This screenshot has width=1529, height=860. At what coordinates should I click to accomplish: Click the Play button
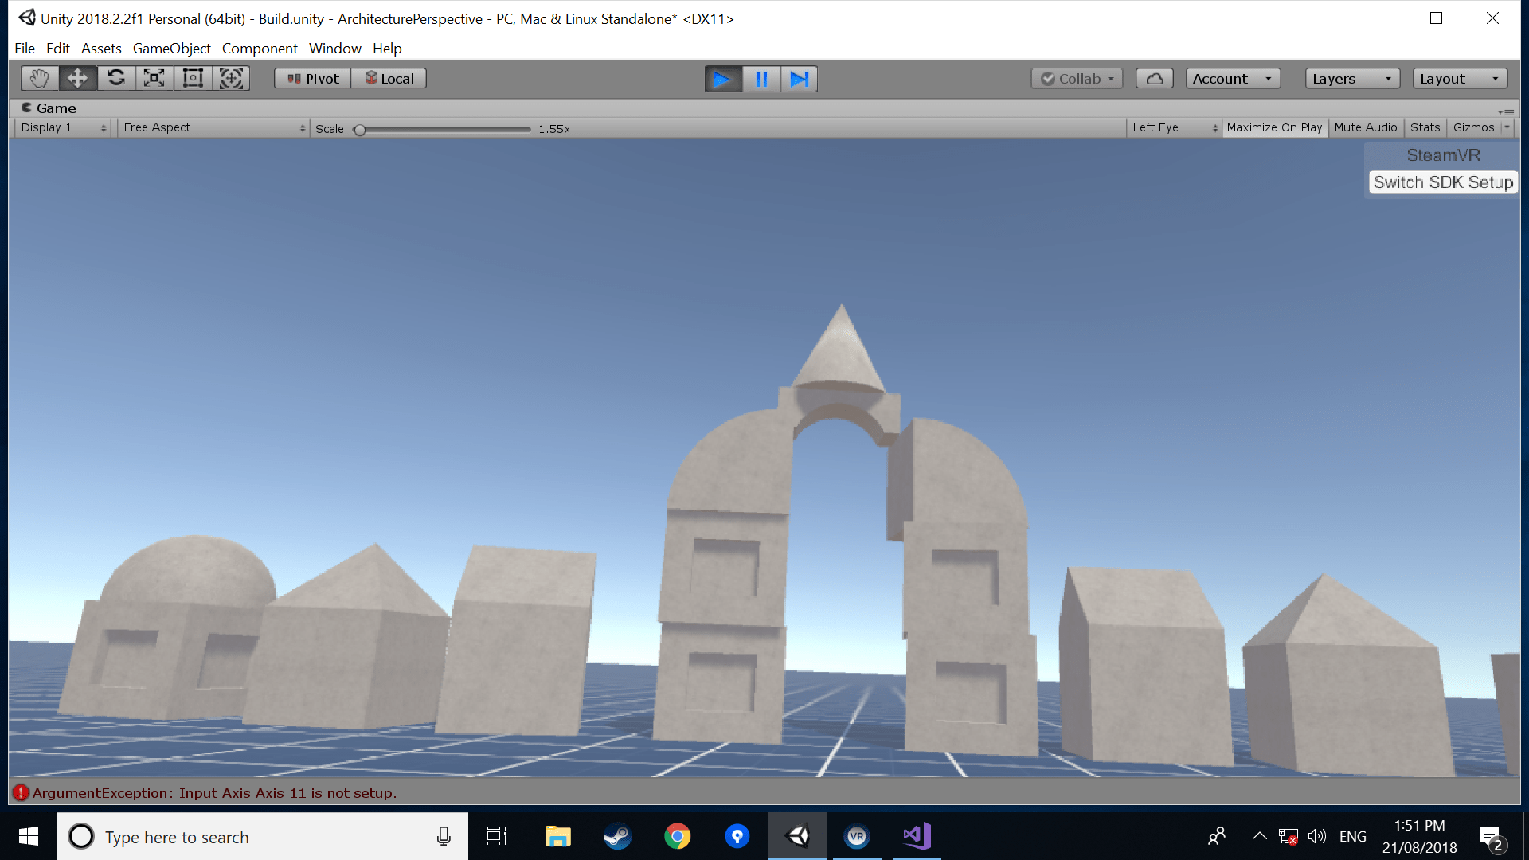pyautogui.click(x=722, y=79)
